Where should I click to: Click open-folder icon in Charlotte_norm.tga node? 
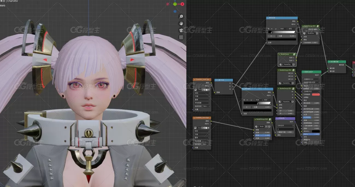(x=207, y=128)
